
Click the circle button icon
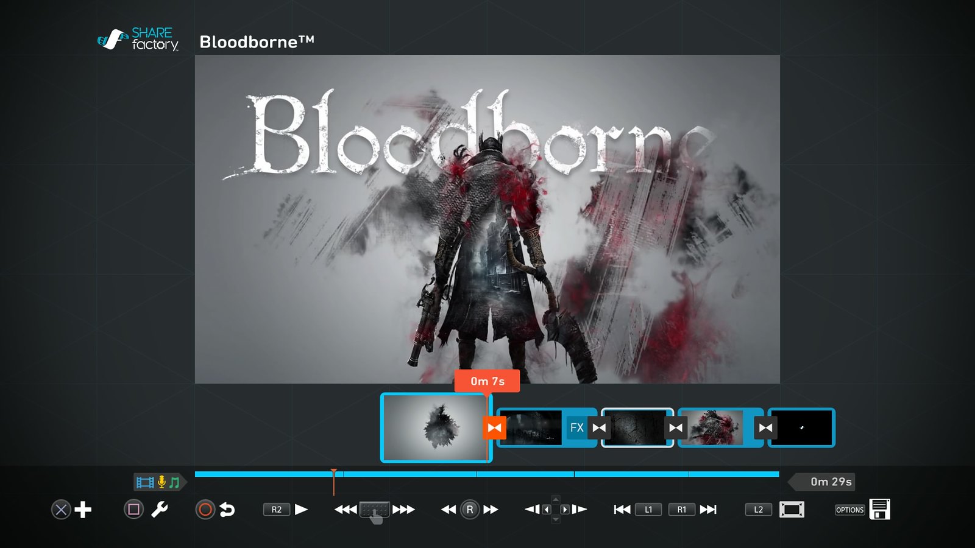(205, 510)
